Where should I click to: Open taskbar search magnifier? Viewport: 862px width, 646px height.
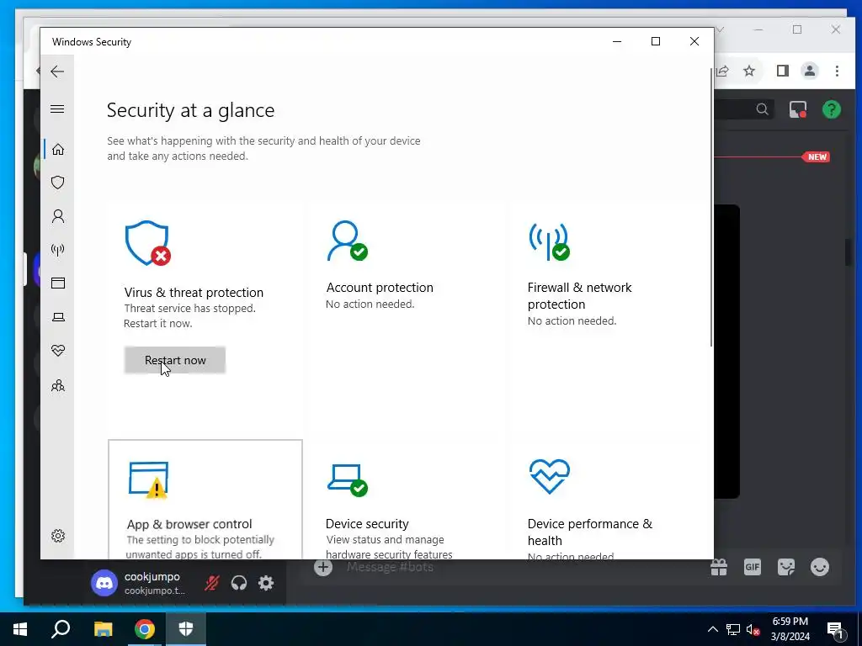point(61,629)
